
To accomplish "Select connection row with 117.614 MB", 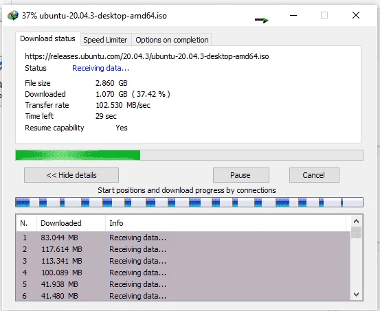I will (x=183, y=249).
